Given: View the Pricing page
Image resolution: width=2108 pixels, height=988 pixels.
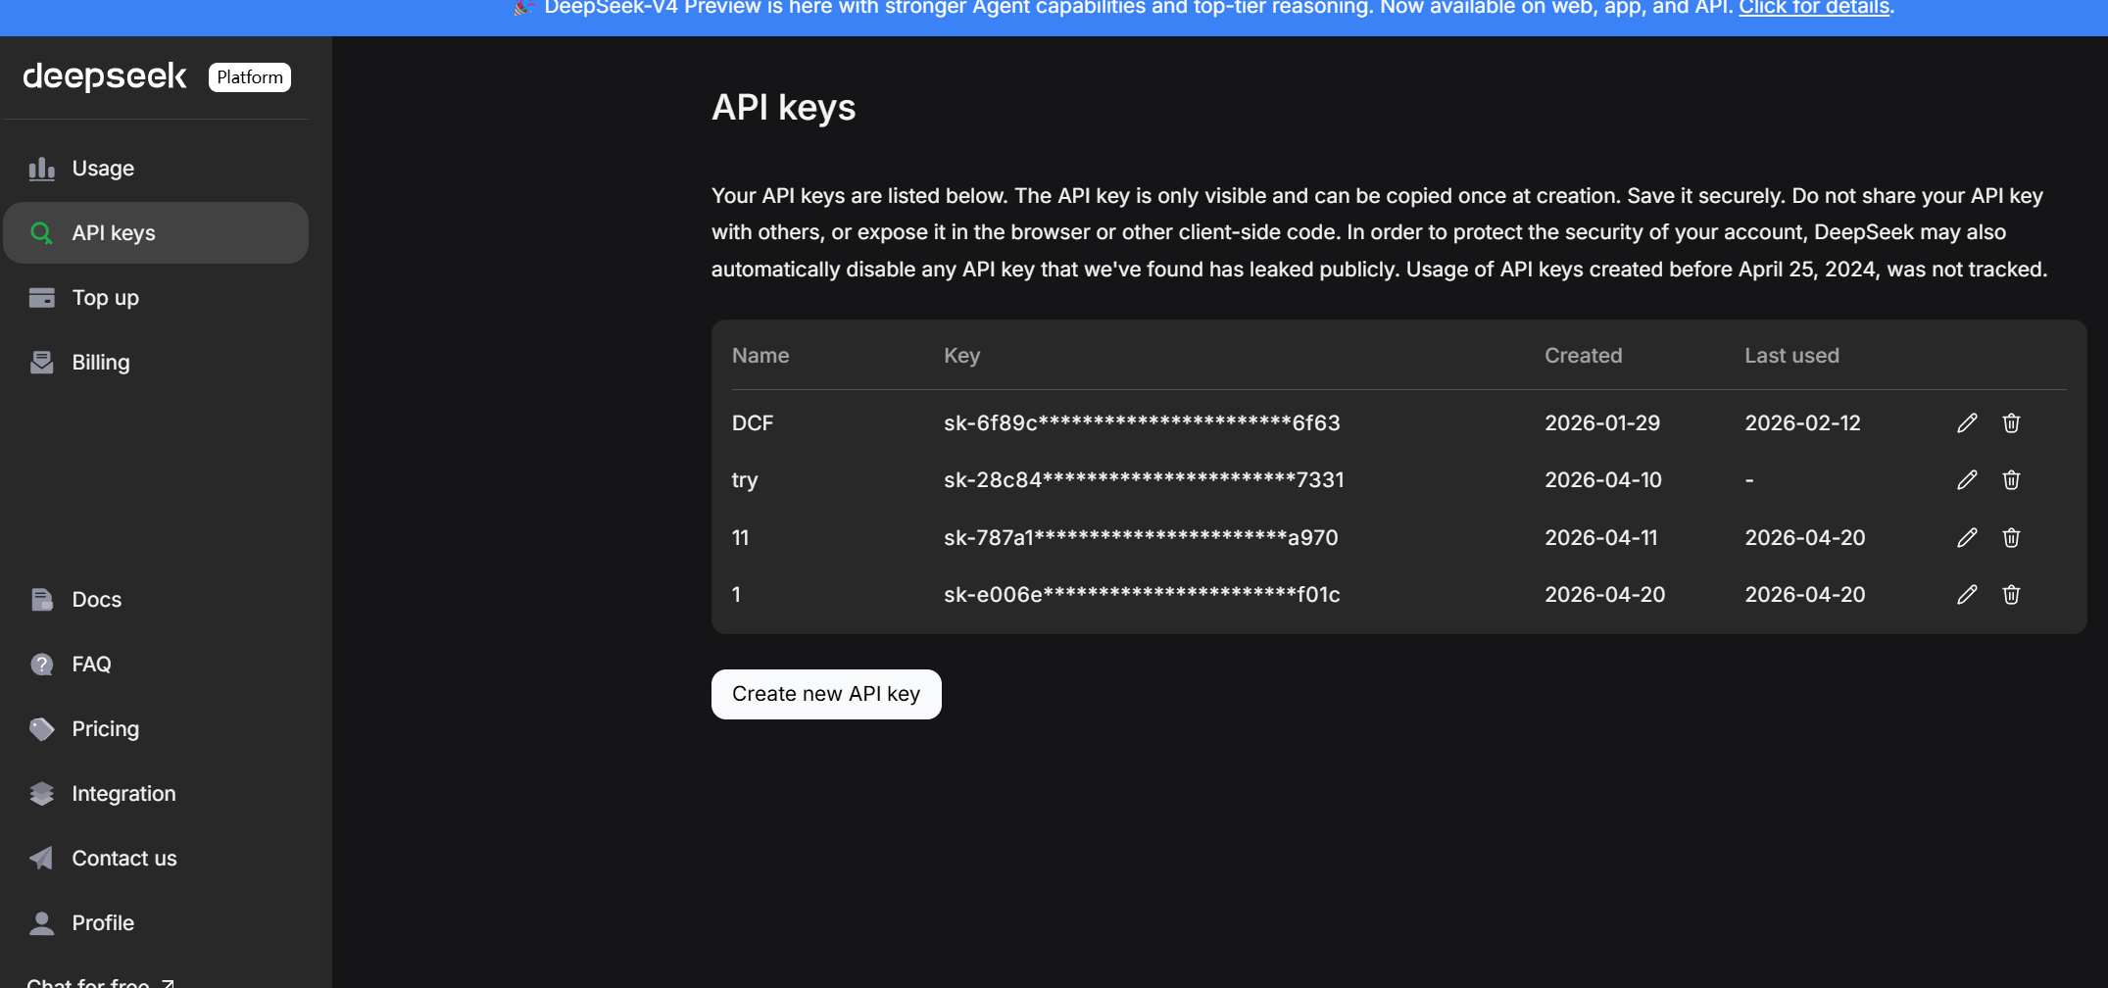Looking at the screenshot, I should coord(156,729).
